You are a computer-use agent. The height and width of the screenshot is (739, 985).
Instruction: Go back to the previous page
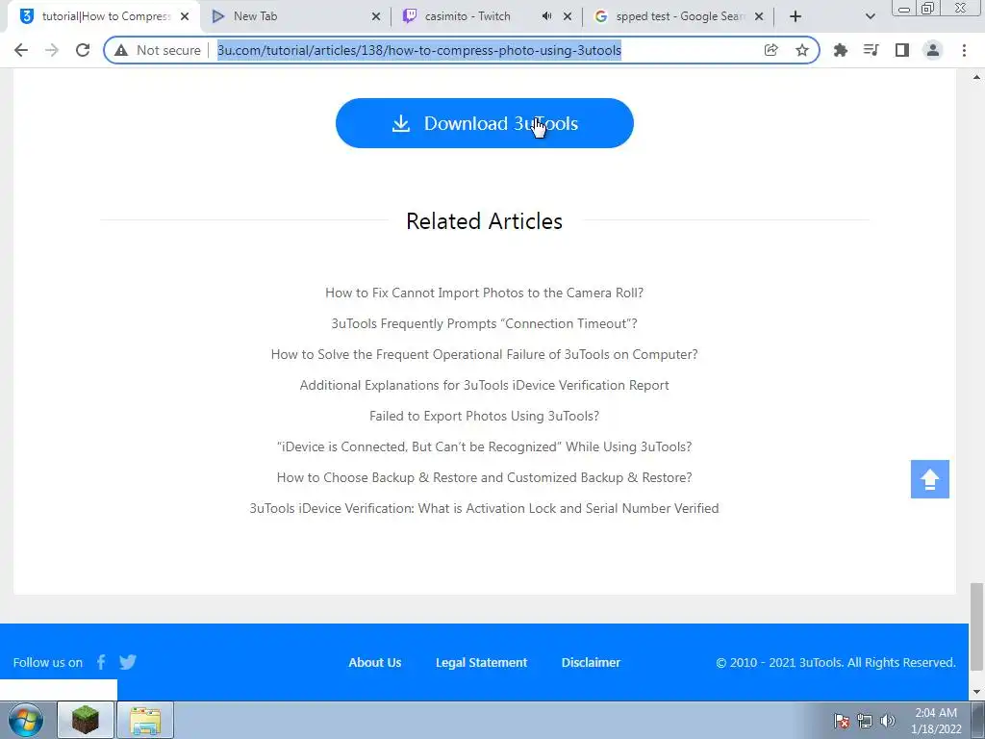click(21, 50)
